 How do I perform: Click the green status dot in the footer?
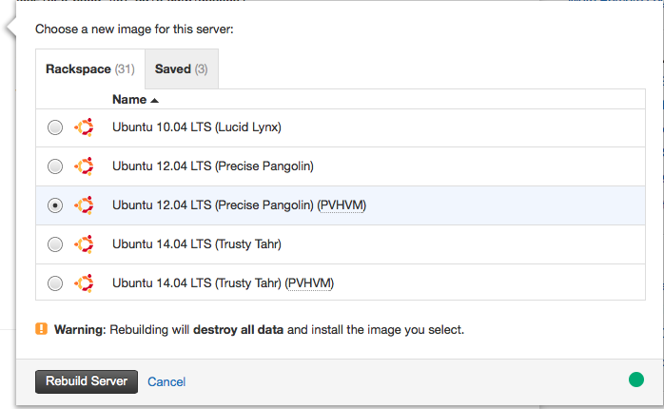click(636, 380)
